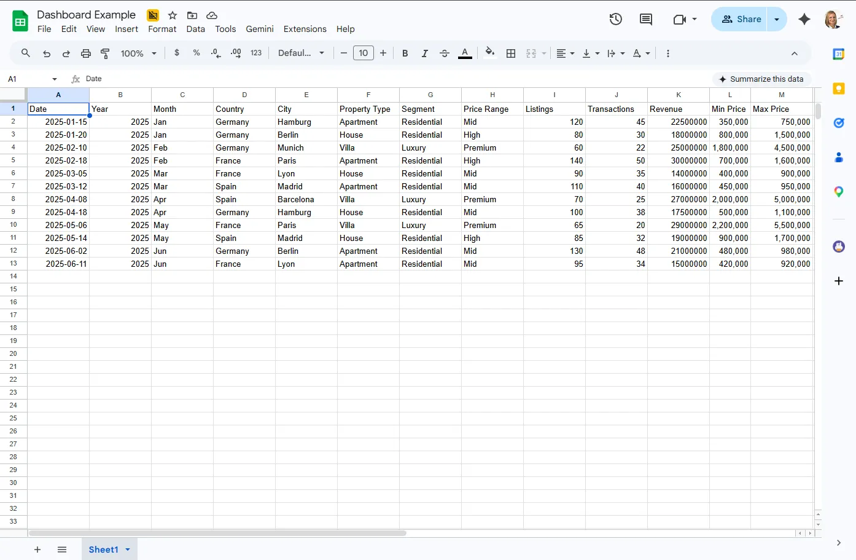The width and height of the screenshot is (856, 560).
Task: Click the Name Box showing A1
Action: [x=32, y=79]
